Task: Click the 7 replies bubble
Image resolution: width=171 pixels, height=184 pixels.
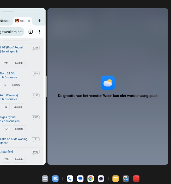Action: pos(36,139)
